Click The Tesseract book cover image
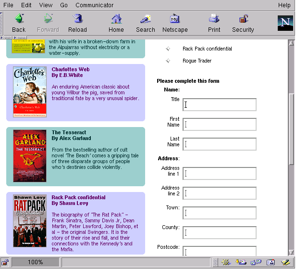Screen dimensions: 296x269 coord(30,156)
